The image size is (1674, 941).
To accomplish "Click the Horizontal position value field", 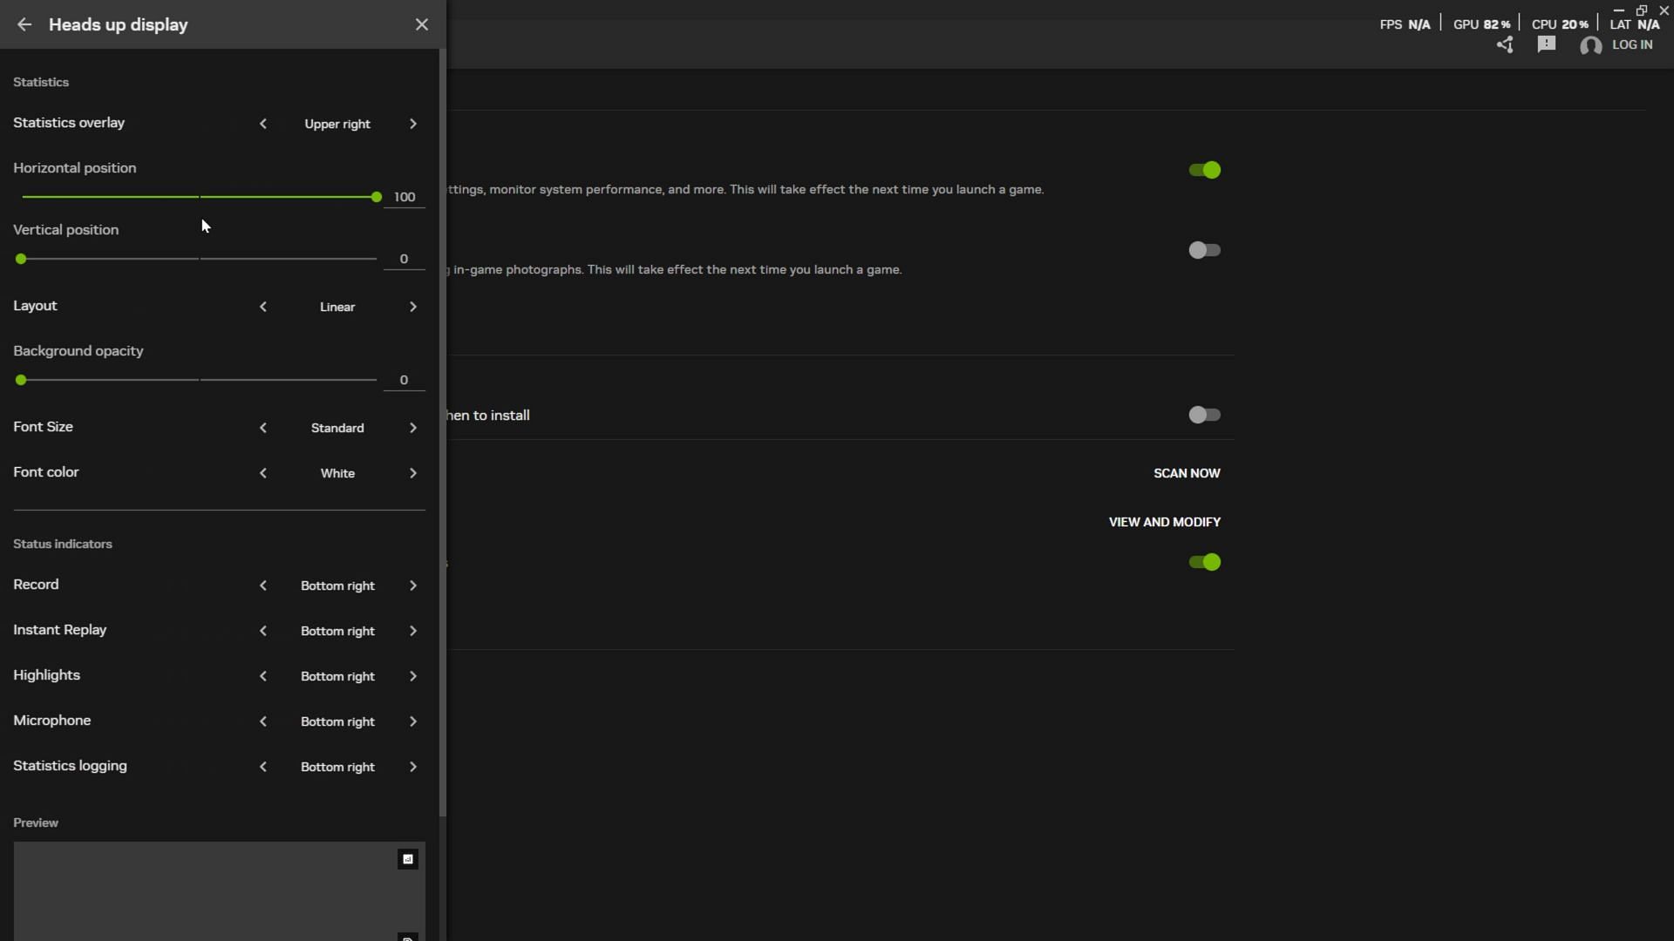I will [x=404, y=197].
